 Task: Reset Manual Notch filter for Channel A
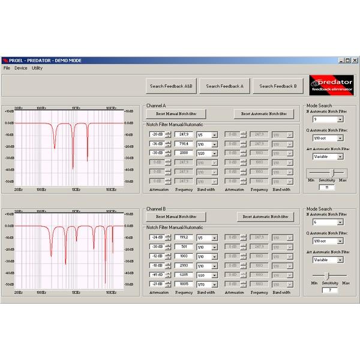click(x=176, y=113)
